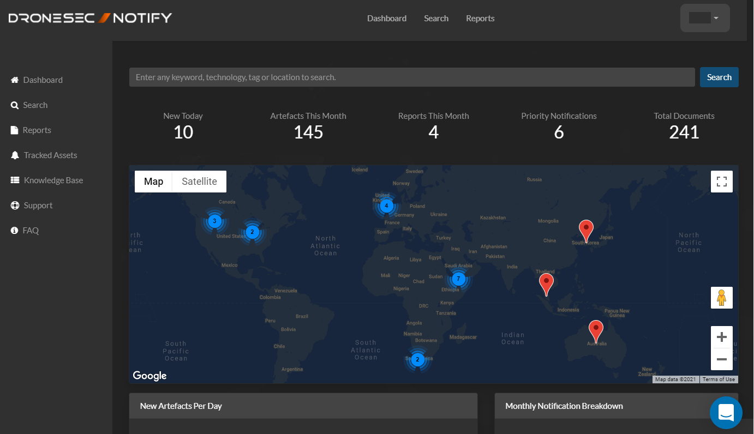This screenshot has width=754, height=434.
Task: Click the Priority Notifications value 6
Action: (559, 132)
